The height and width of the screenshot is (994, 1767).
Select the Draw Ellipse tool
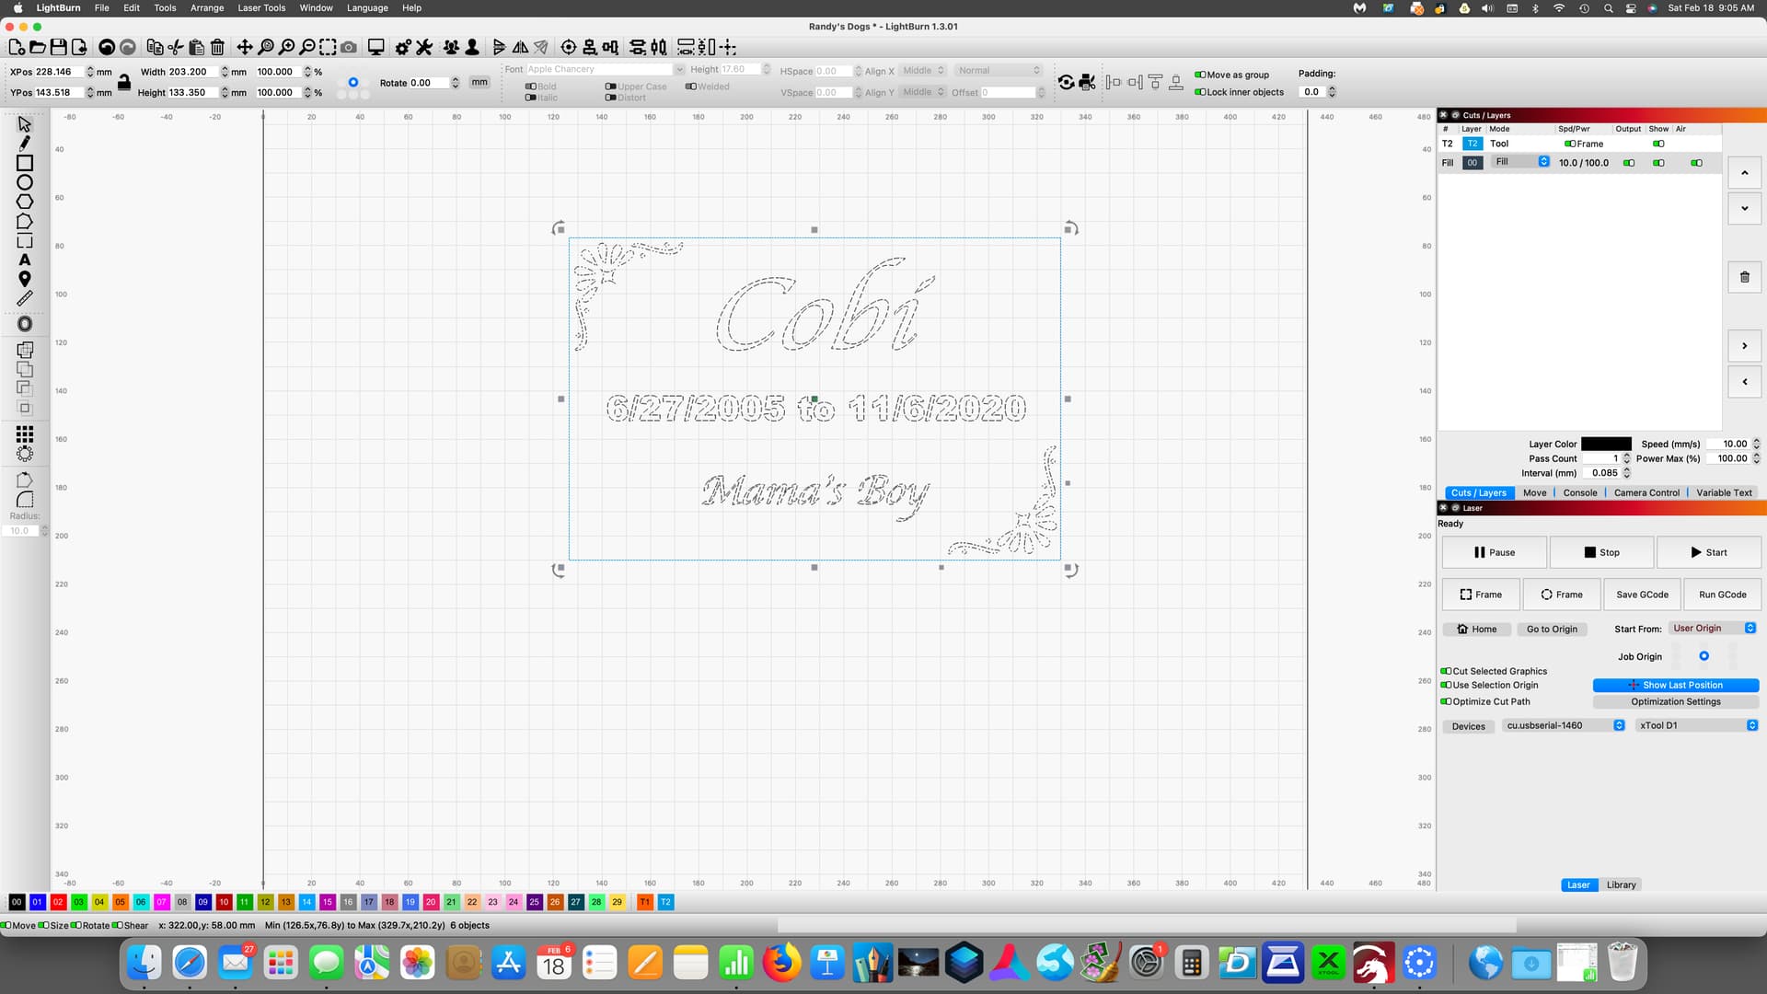(x=25, y=182)
